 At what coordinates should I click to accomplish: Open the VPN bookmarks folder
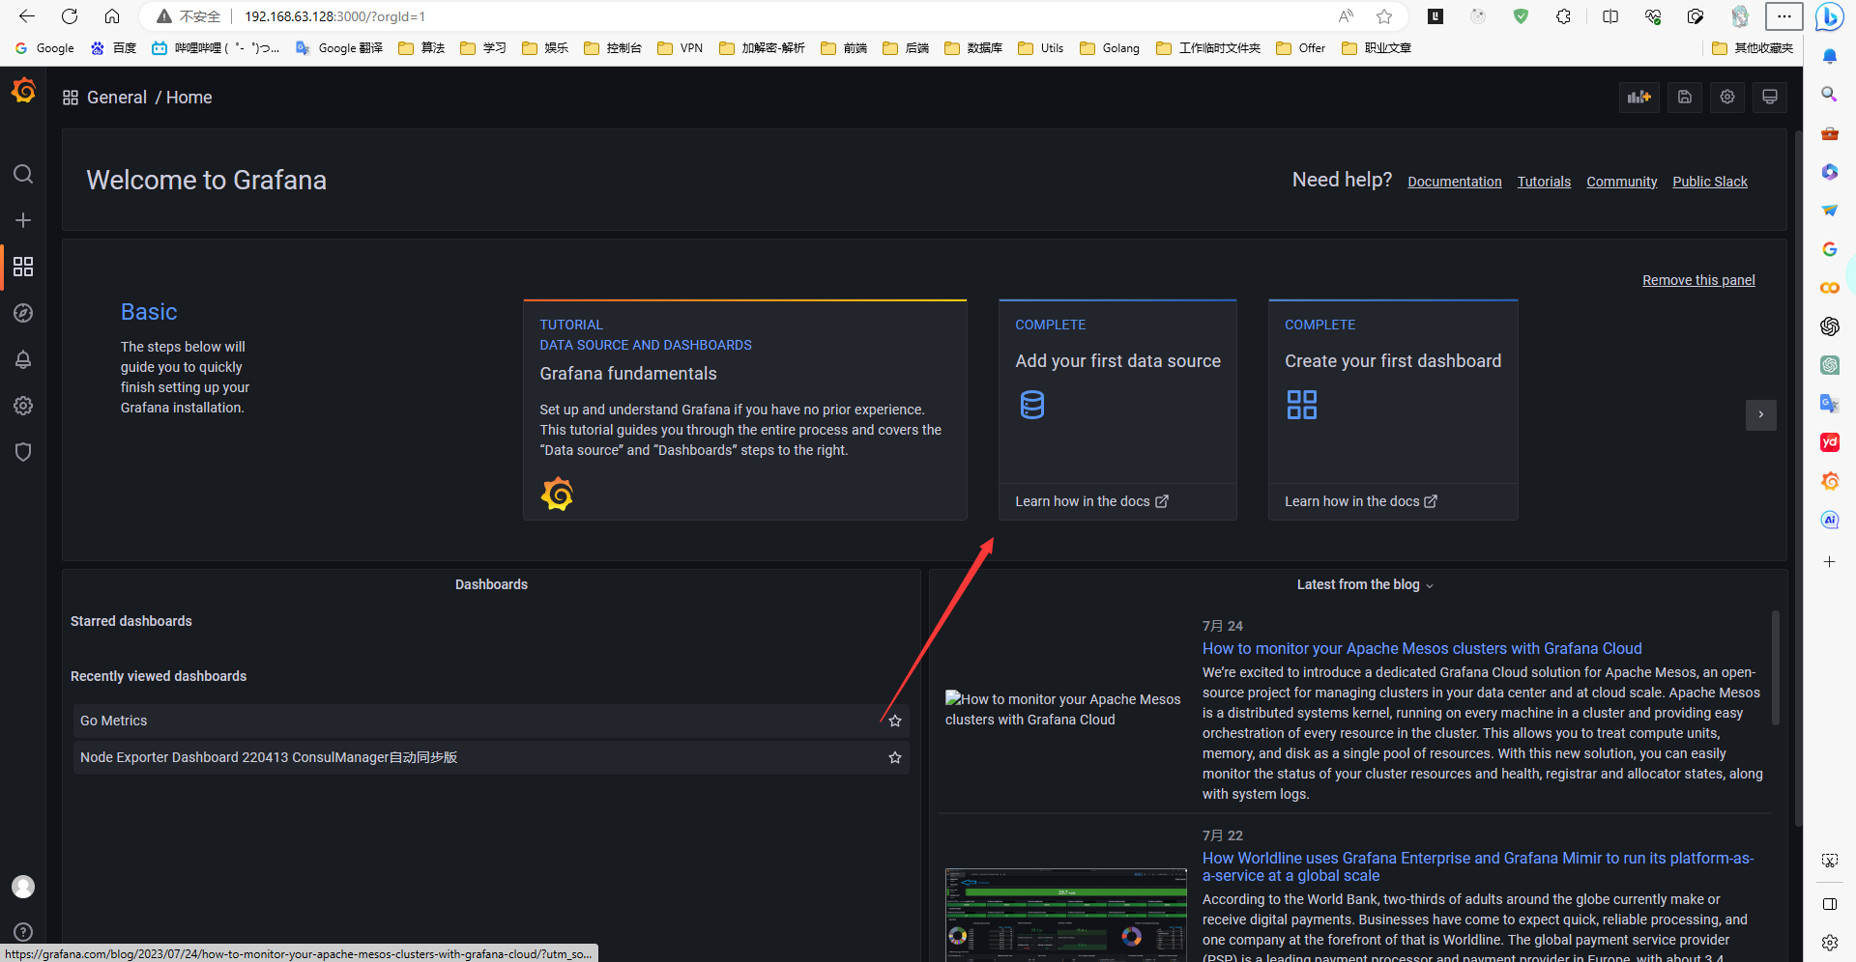click(681, 48)
